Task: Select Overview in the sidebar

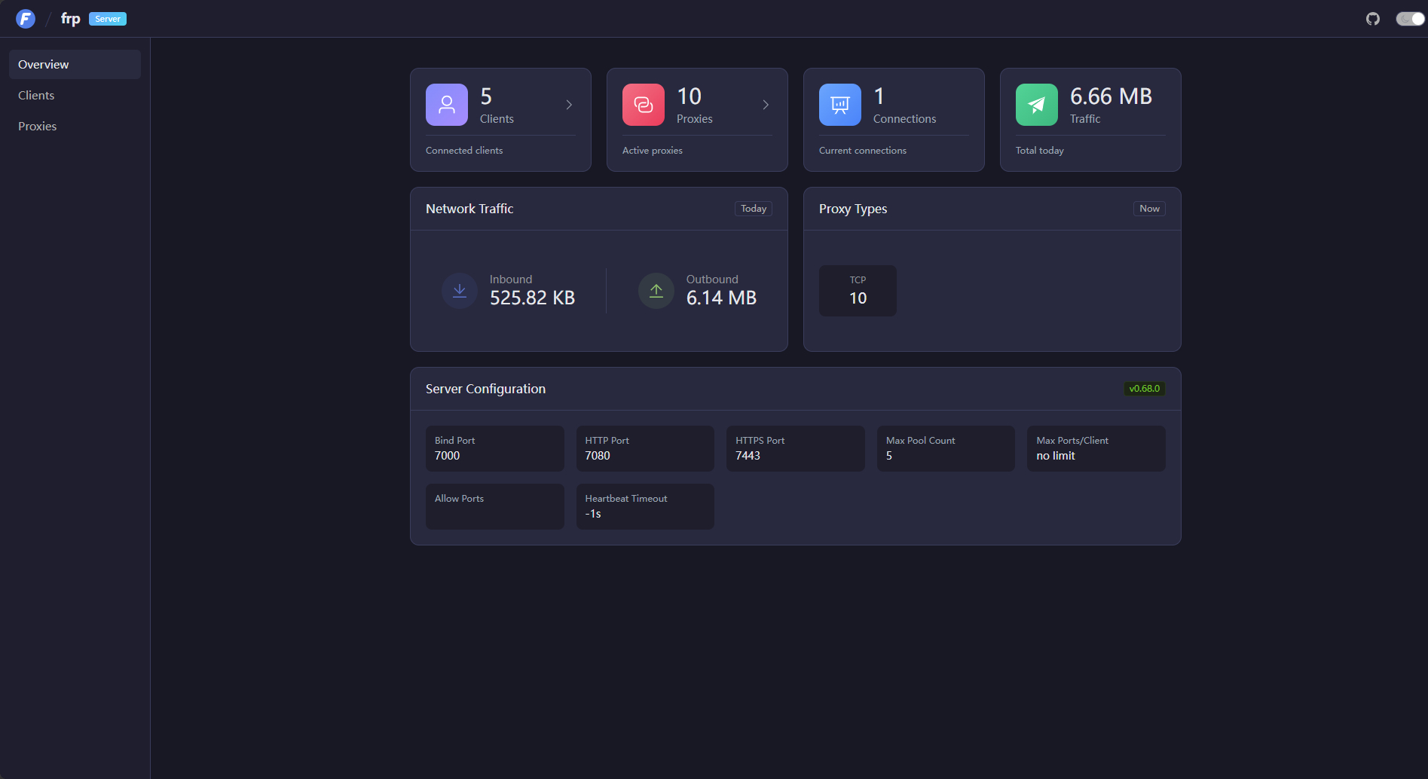Action: tap(75, 65)
